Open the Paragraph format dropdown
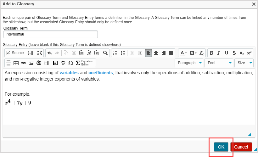Viewport: 258px width, 157px height. coord(189,63)
